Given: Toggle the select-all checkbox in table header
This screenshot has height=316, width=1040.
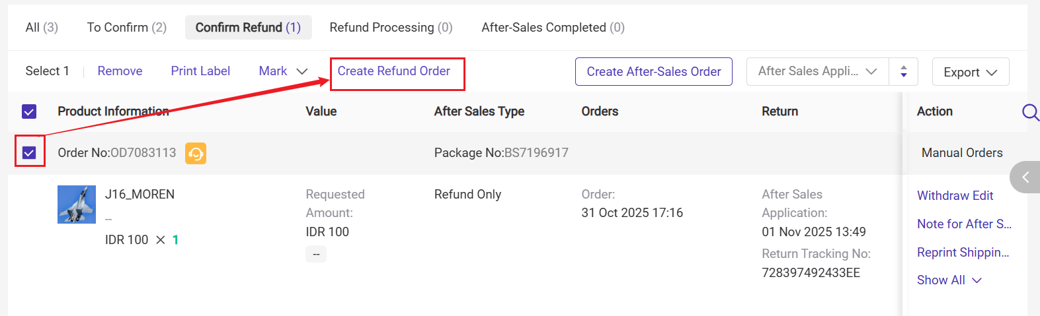Looking at the screenshot, I should (29, 111).
